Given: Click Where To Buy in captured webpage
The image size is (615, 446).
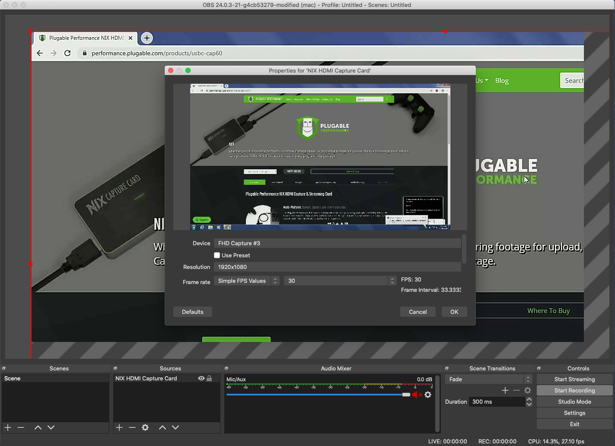Looking at the screenshot, I should pyautogui.click(x=548, y=311).
